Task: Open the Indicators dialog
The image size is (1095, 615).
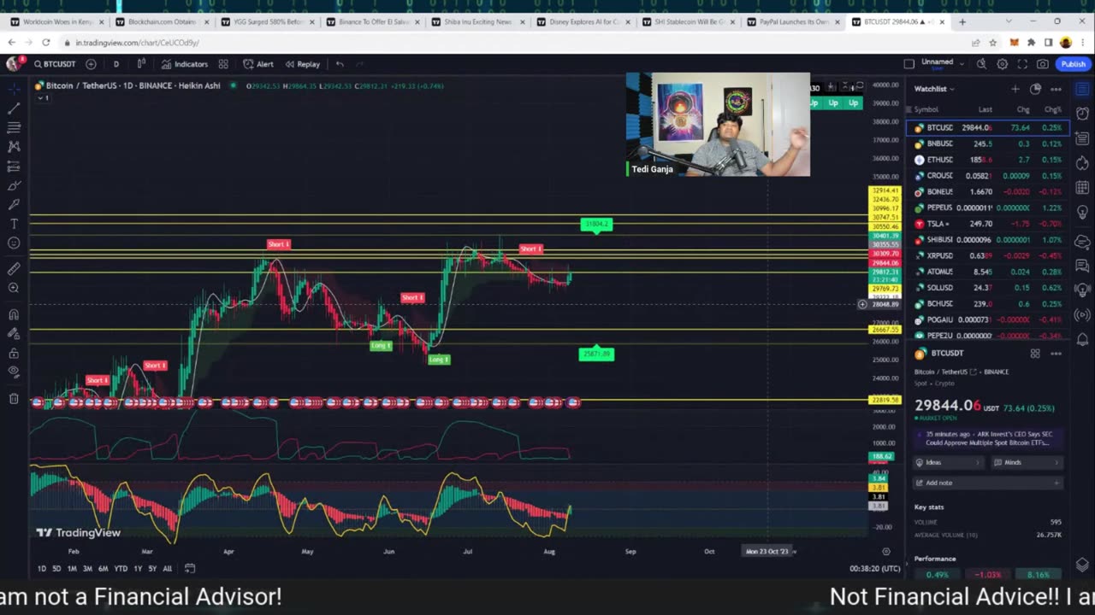Action: [x=185, y=64]
